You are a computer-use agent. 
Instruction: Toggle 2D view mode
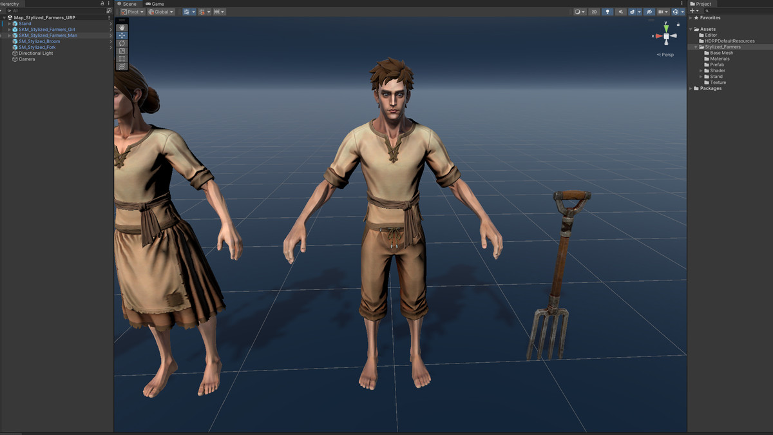point(594,12)
